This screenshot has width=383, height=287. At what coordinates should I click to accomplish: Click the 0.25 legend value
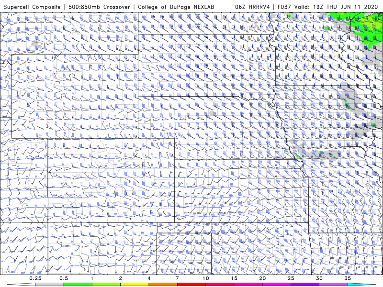click(35, 278)
